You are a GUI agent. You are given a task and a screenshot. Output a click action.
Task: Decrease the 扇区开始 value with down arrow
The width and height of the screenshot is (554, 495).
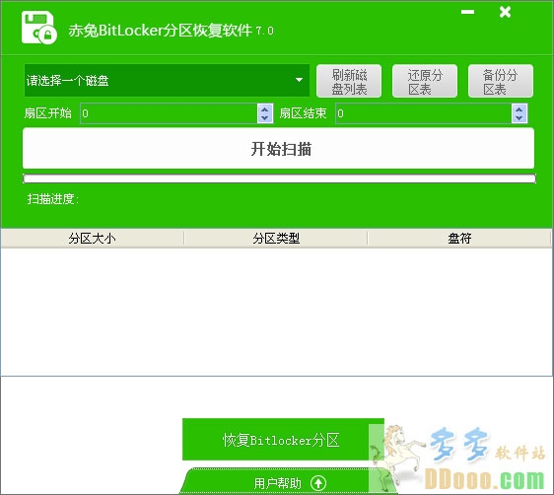(x=265, y=118)
